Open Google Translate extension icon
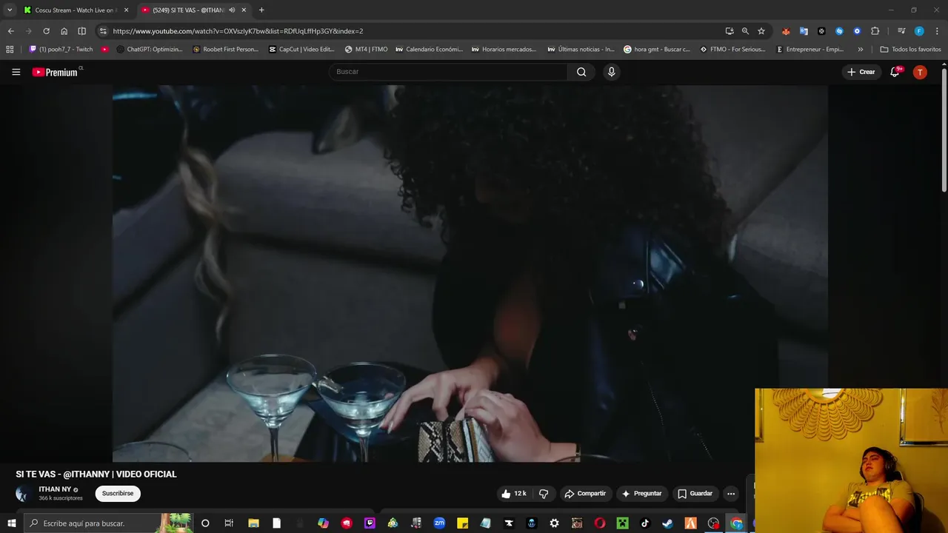Viewport: 948px width, 533px height. (804, 31)
